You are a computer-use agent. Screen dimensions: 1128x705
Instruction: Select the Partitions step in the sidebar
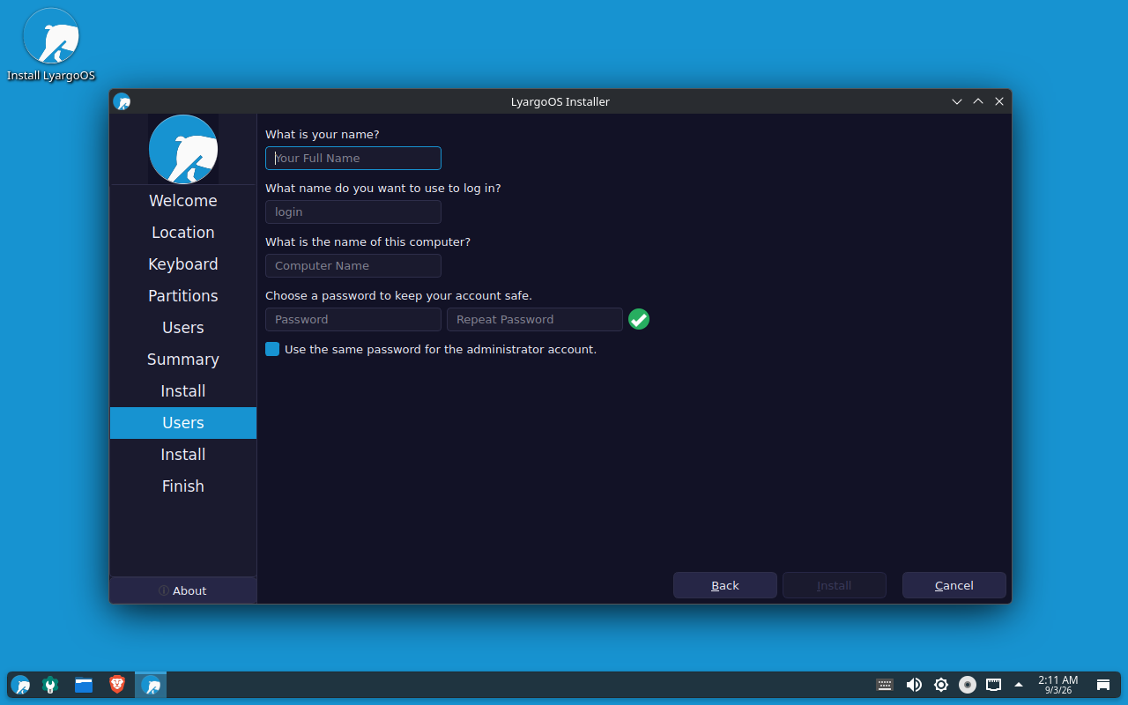point(183,296)
